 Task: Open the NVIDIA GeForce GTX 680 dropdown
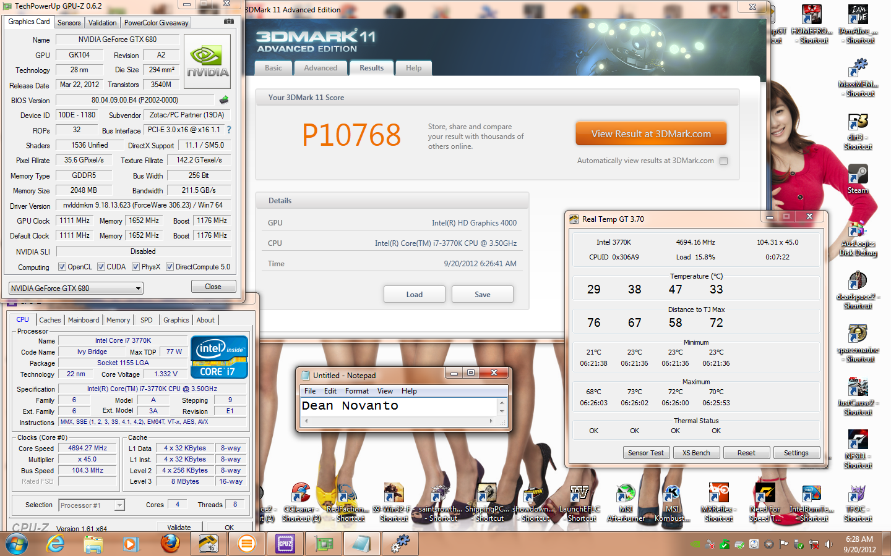[x=76, y=289]
